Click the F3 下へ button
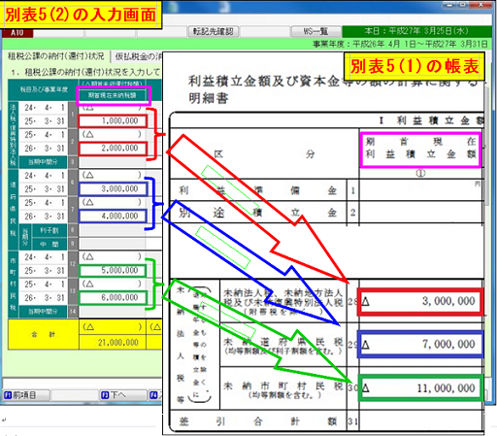The width and height of the screenshot is (497, 436). coord(122,395)
